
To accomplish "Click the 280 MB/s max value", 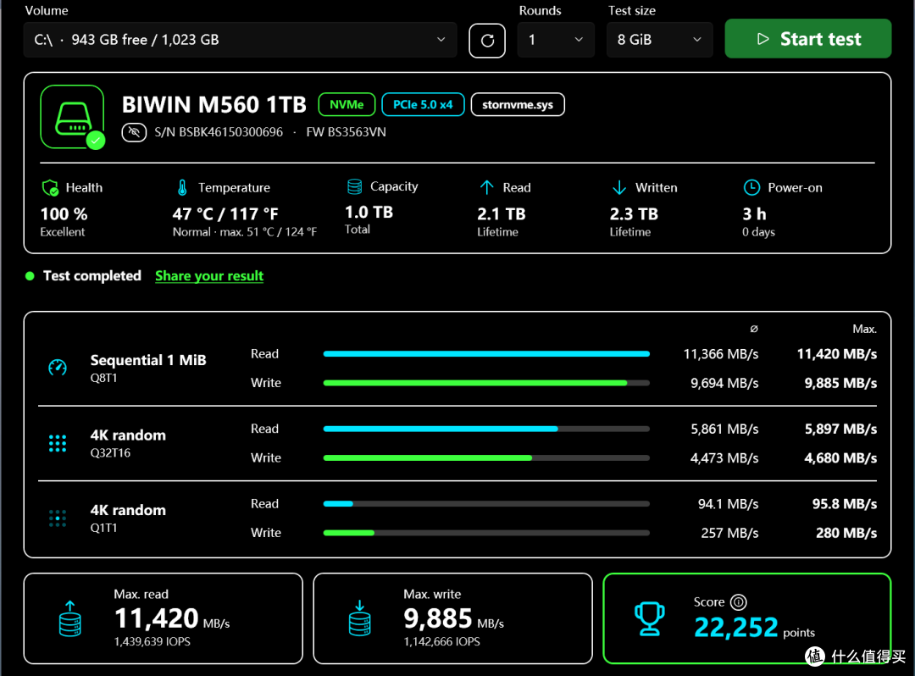I will tap(846, 533).
